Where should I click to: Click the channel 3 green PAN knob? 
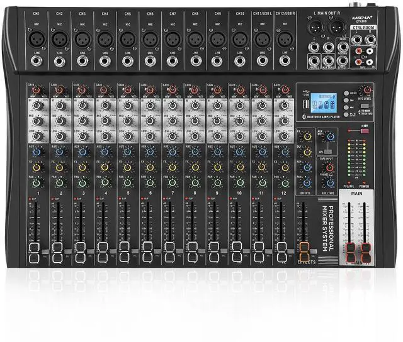click(x=82, y=183)
